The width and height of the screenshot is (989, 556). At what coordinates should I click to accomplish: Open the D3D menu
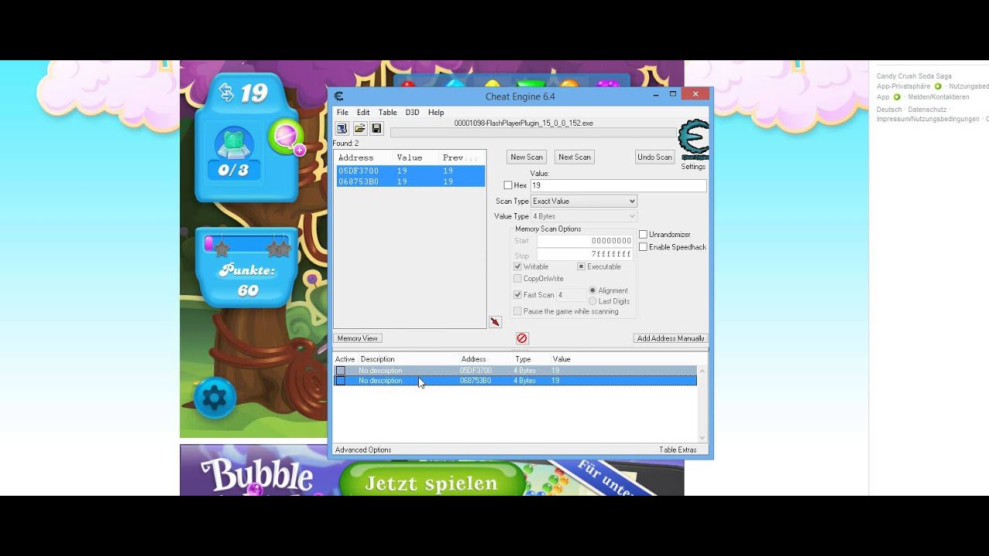(x=413, y=113)
